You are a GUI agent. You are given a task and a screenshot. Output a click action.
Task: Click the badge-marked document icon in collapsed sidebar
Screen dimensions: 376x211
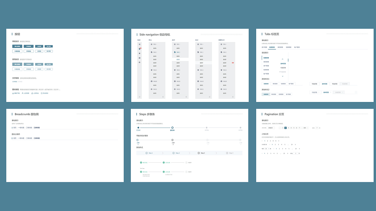pyautogui.click(x=140, y=49)
